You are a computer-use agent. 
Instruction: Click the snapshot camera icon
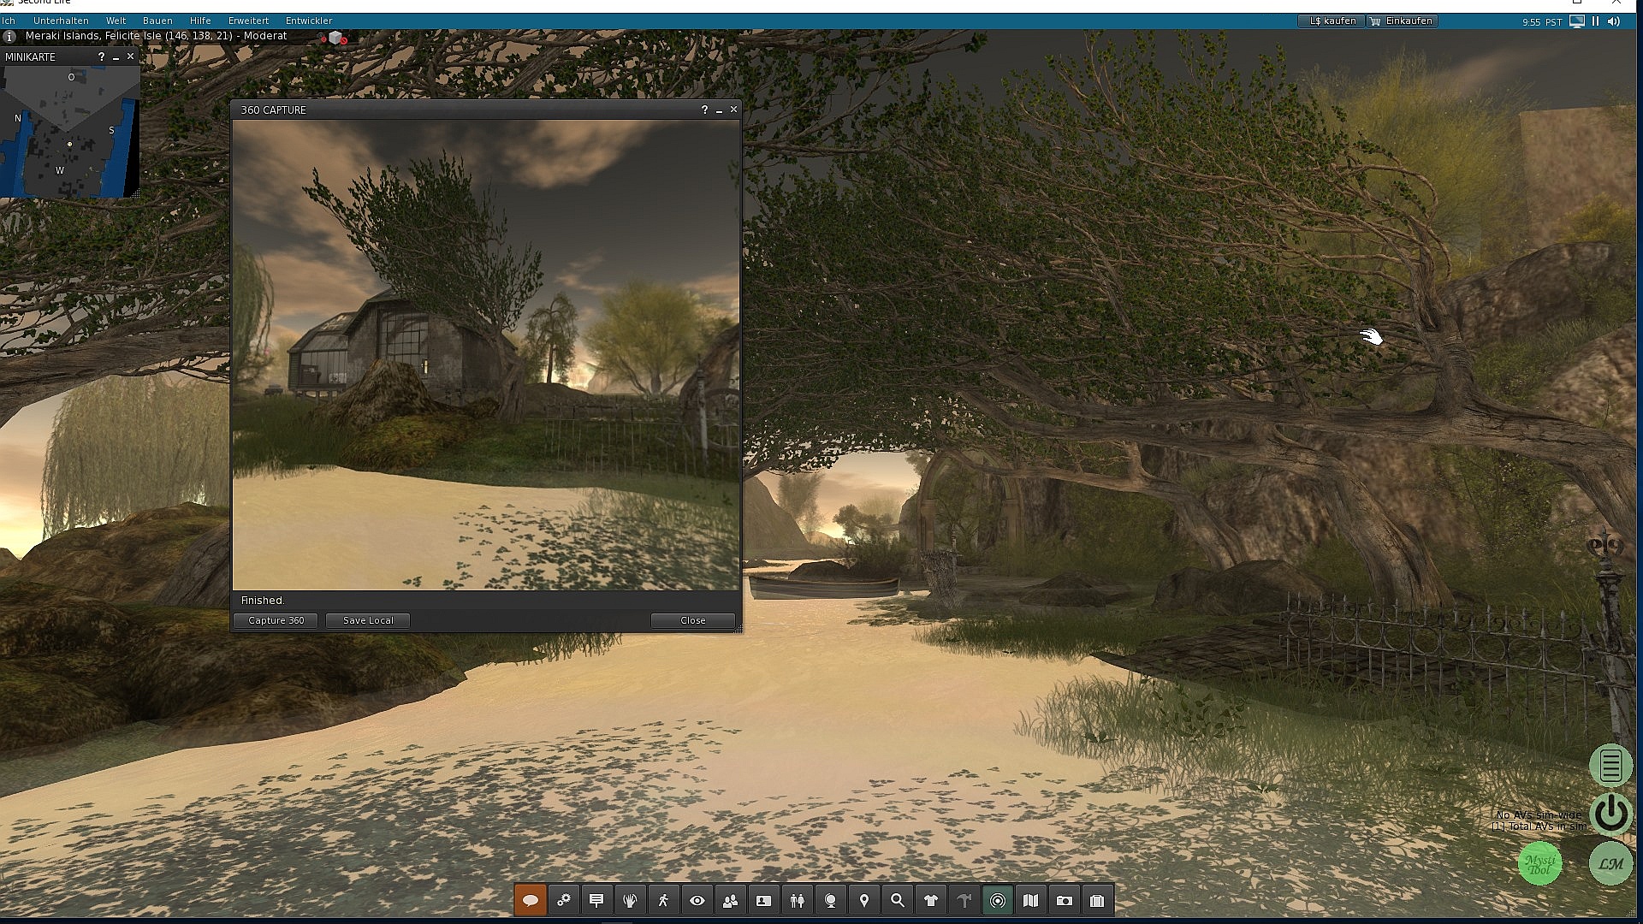pos(1064,900)
